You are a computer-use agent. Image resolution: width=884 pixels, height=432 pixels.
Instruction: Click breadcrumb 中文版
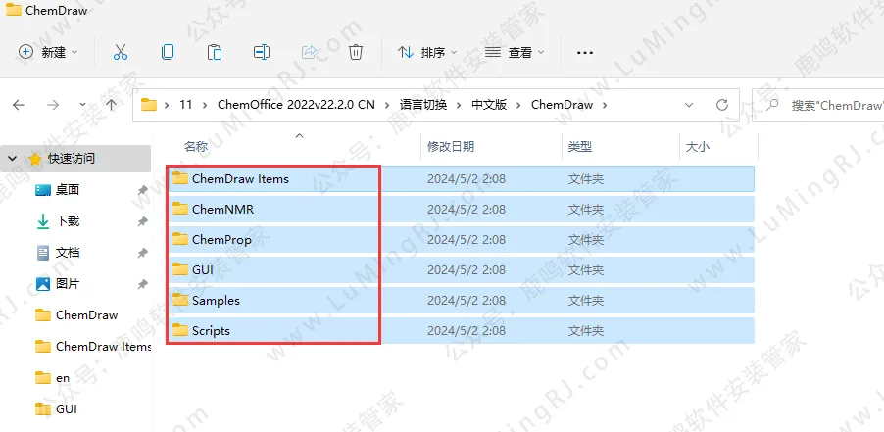tap(489, 105)
